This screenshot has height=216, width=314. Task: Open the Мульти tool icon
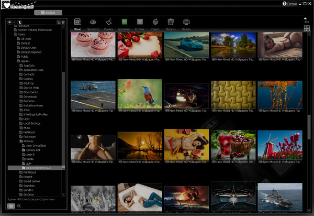click(171, 23)
